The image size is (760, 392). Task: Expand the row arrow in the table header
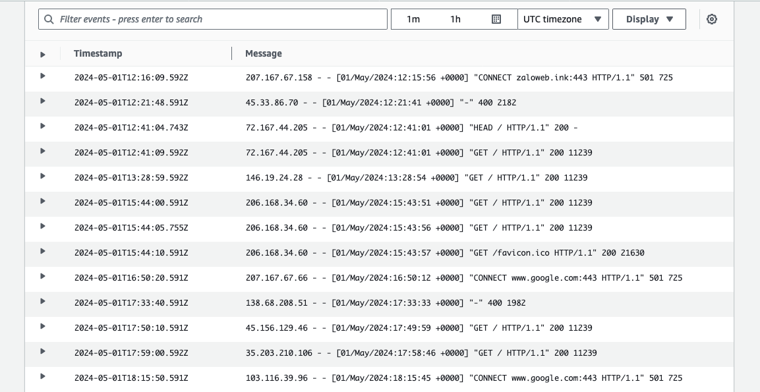click(42, 53)
